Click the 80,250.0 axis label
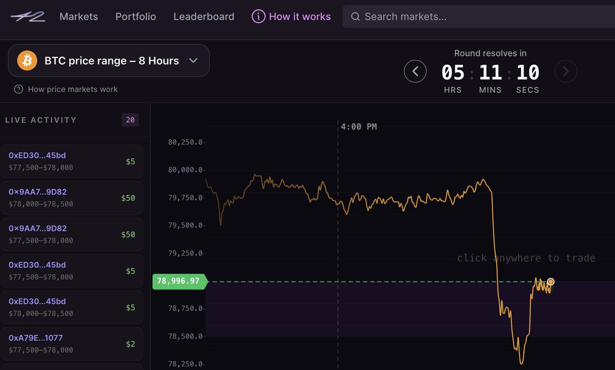This screenshot has height=370, width=615. pos(186,142)
